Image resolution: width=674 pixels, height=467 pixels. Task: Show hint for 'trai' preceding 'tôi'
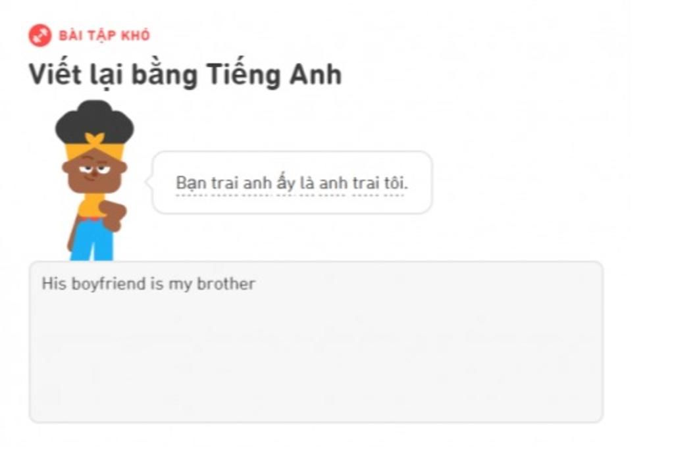click(366, 184)
